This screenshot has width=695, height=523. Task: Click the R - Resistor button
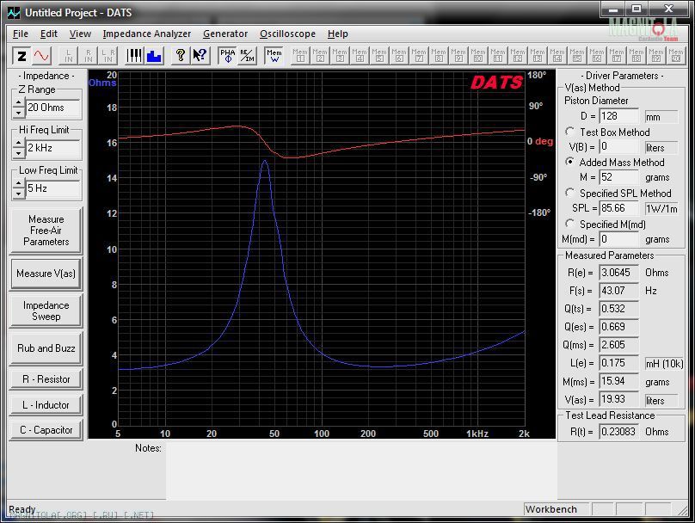tap(46, 379)
